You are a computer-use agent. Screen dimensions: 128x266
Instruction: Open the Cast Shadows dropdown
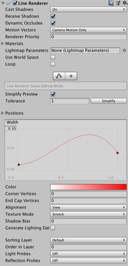point(88,9)
